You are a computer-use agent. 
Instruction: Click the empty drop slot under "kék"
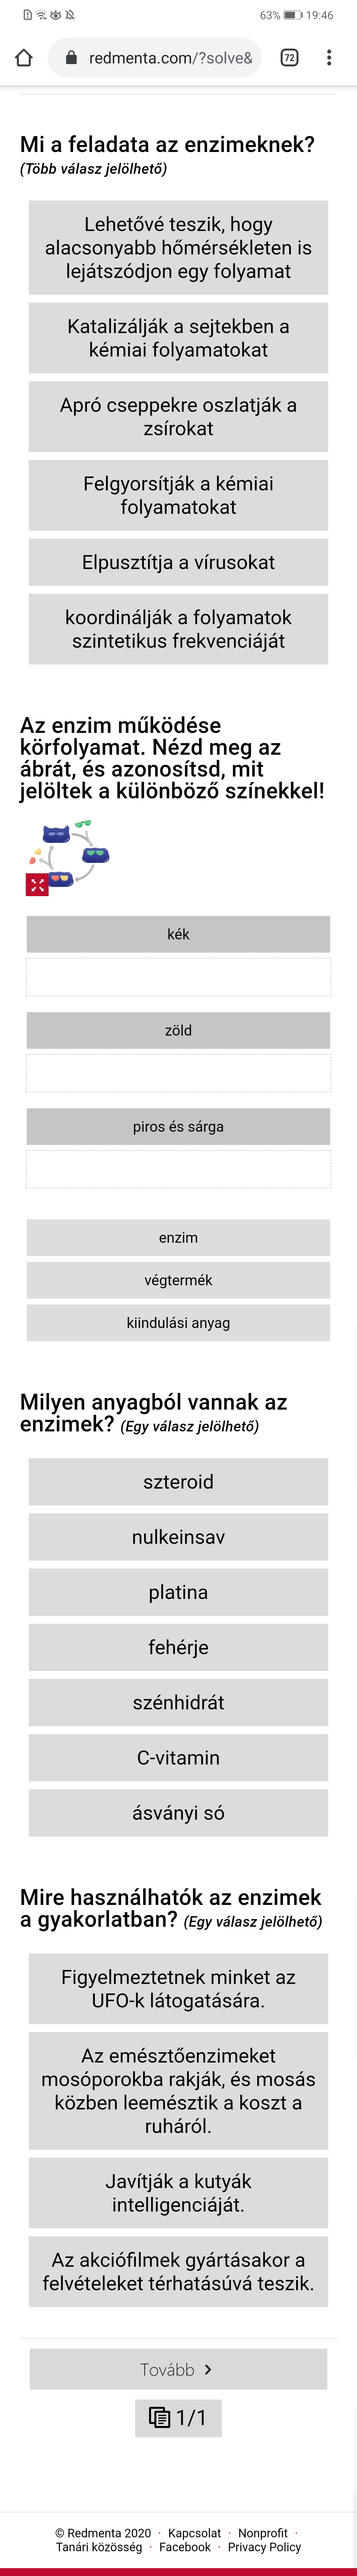click(178, 977)
